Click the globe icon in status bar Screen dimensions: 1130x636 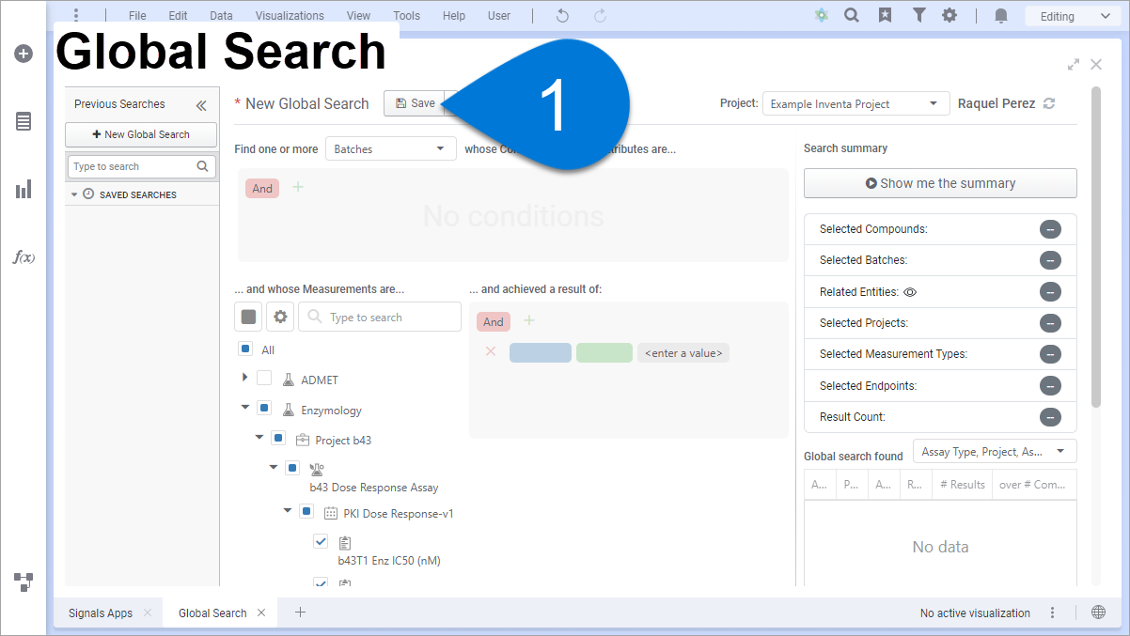point(1098,613)
